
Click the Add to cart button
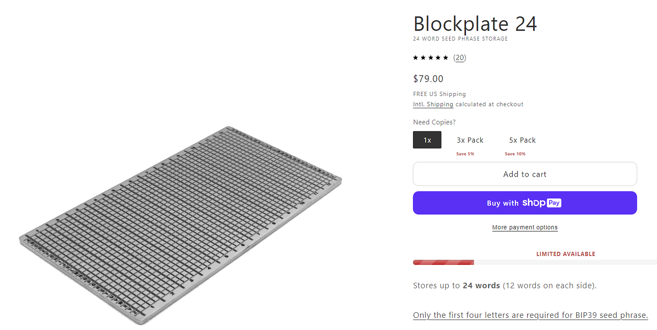(525, 174)
